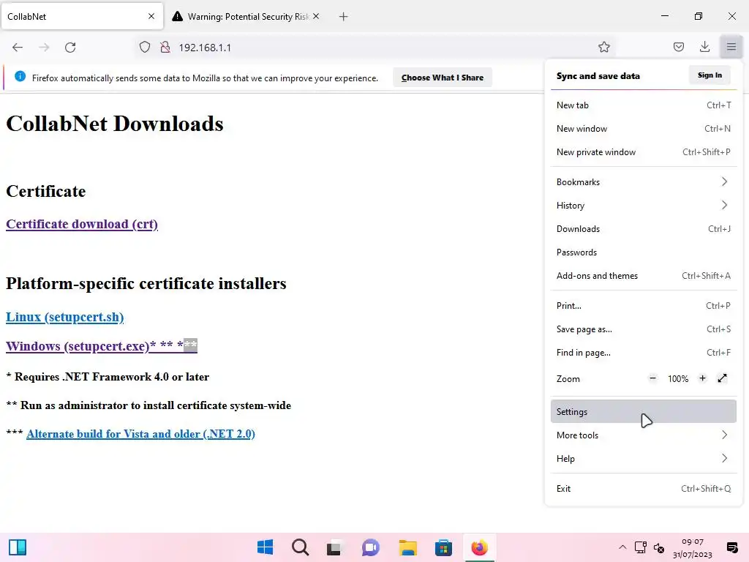Open the clock showing 09:07

point(692,547)
